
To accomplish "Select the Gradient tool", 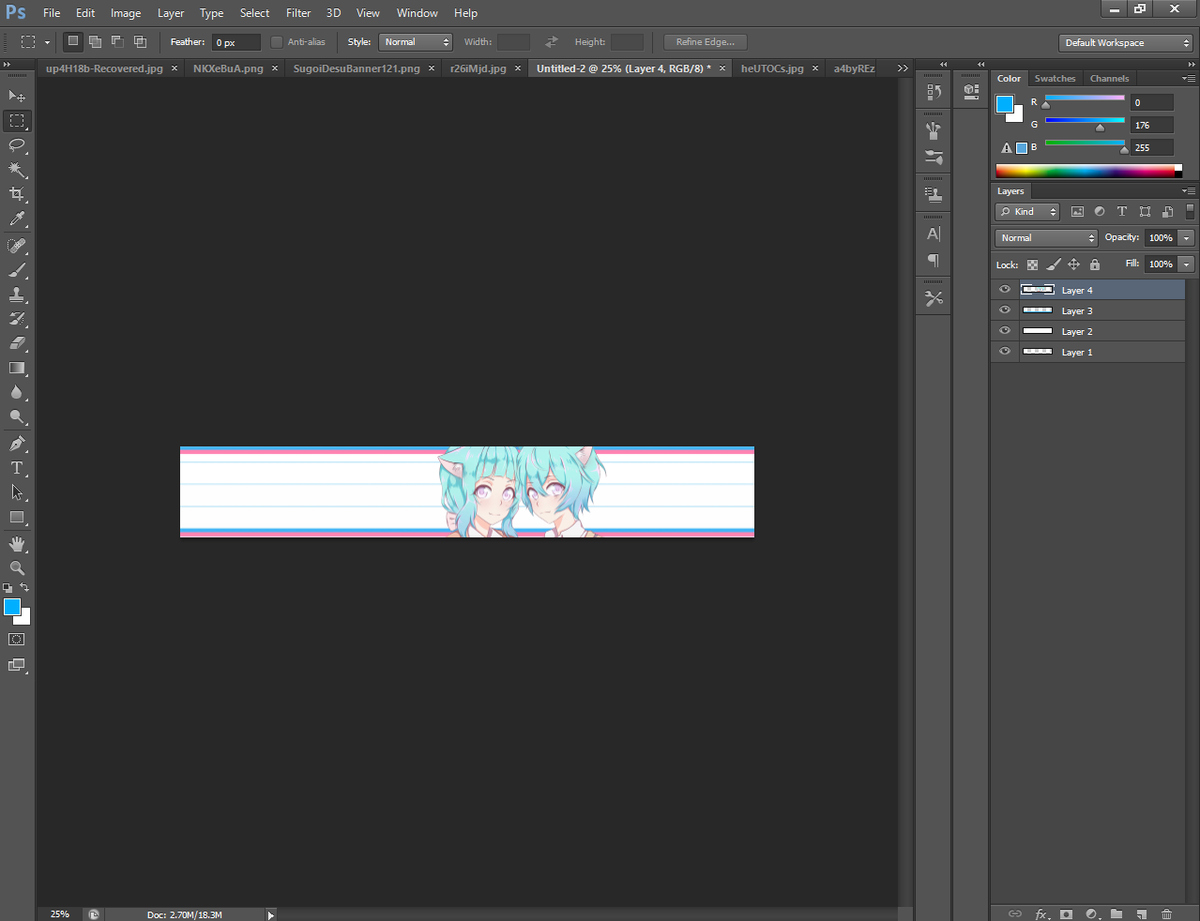I will tap(17, 368).
